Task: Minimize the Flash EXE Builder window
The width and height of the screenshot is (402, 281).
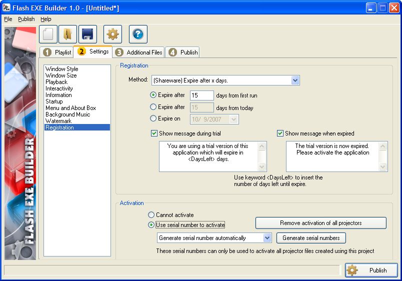Action: coord(370,8)
